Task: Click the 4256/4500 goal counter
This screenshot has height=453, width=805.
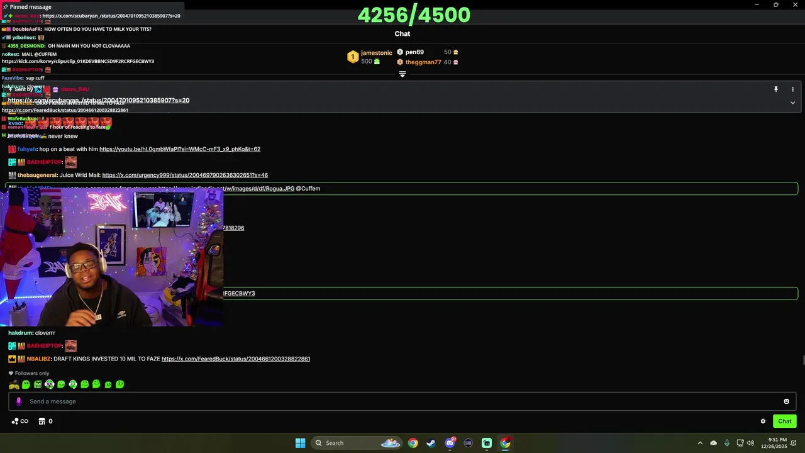Action: coord(414,14)
